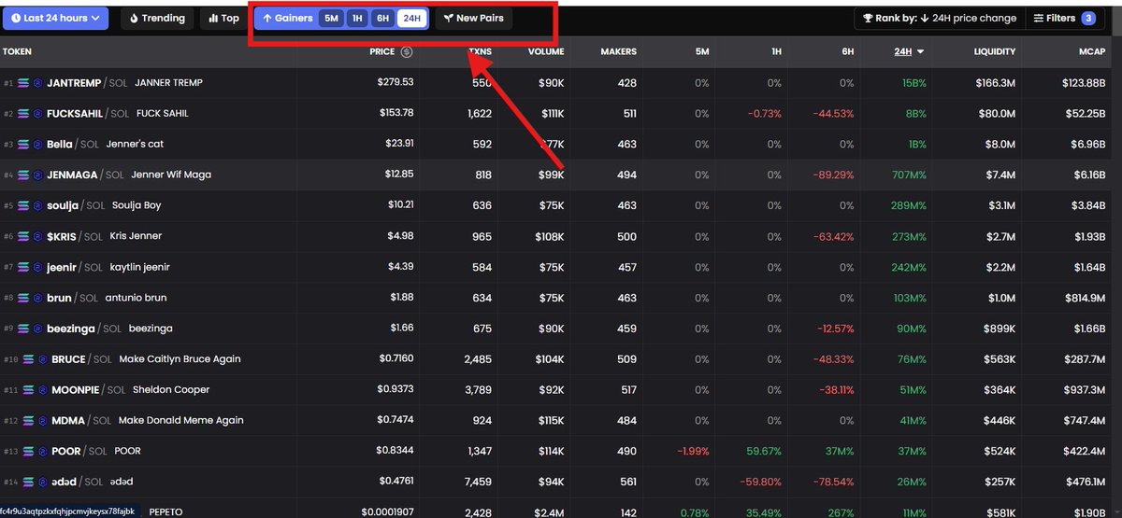The width and height of the screenshot is (1122, 518).
Task: Click the Solana chain icon in beezinga row
Action: (23, 329)
